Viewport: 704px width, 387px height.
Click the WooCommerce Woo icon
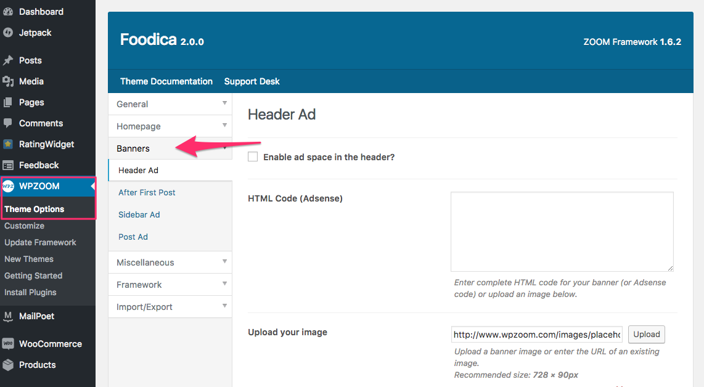[8, 344]
